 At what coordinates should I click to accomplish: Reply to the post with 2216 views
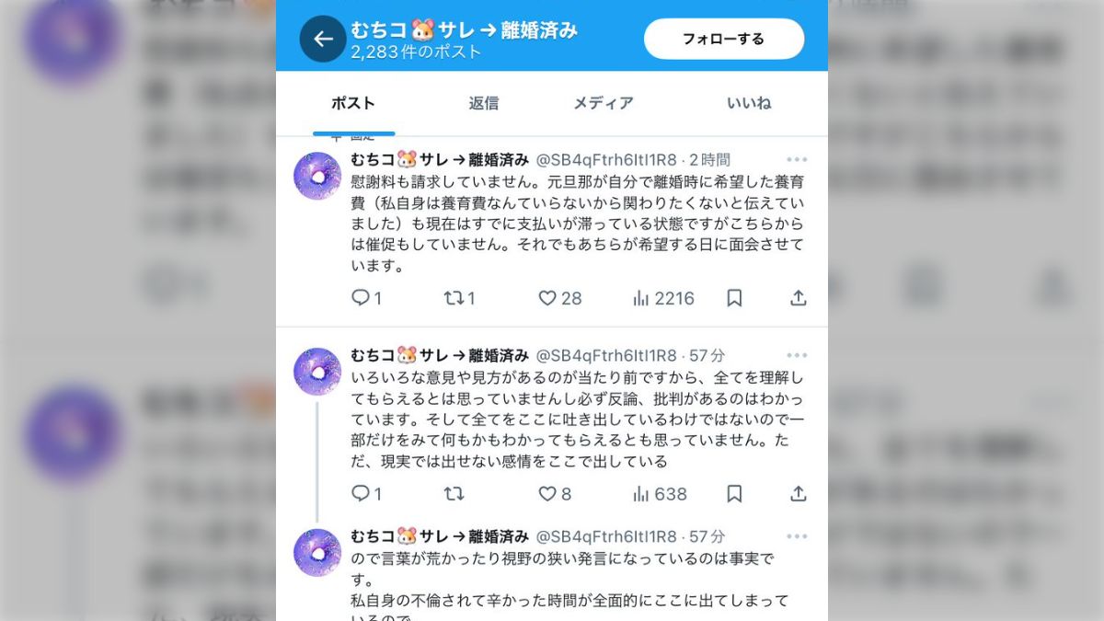pos(366,298)
